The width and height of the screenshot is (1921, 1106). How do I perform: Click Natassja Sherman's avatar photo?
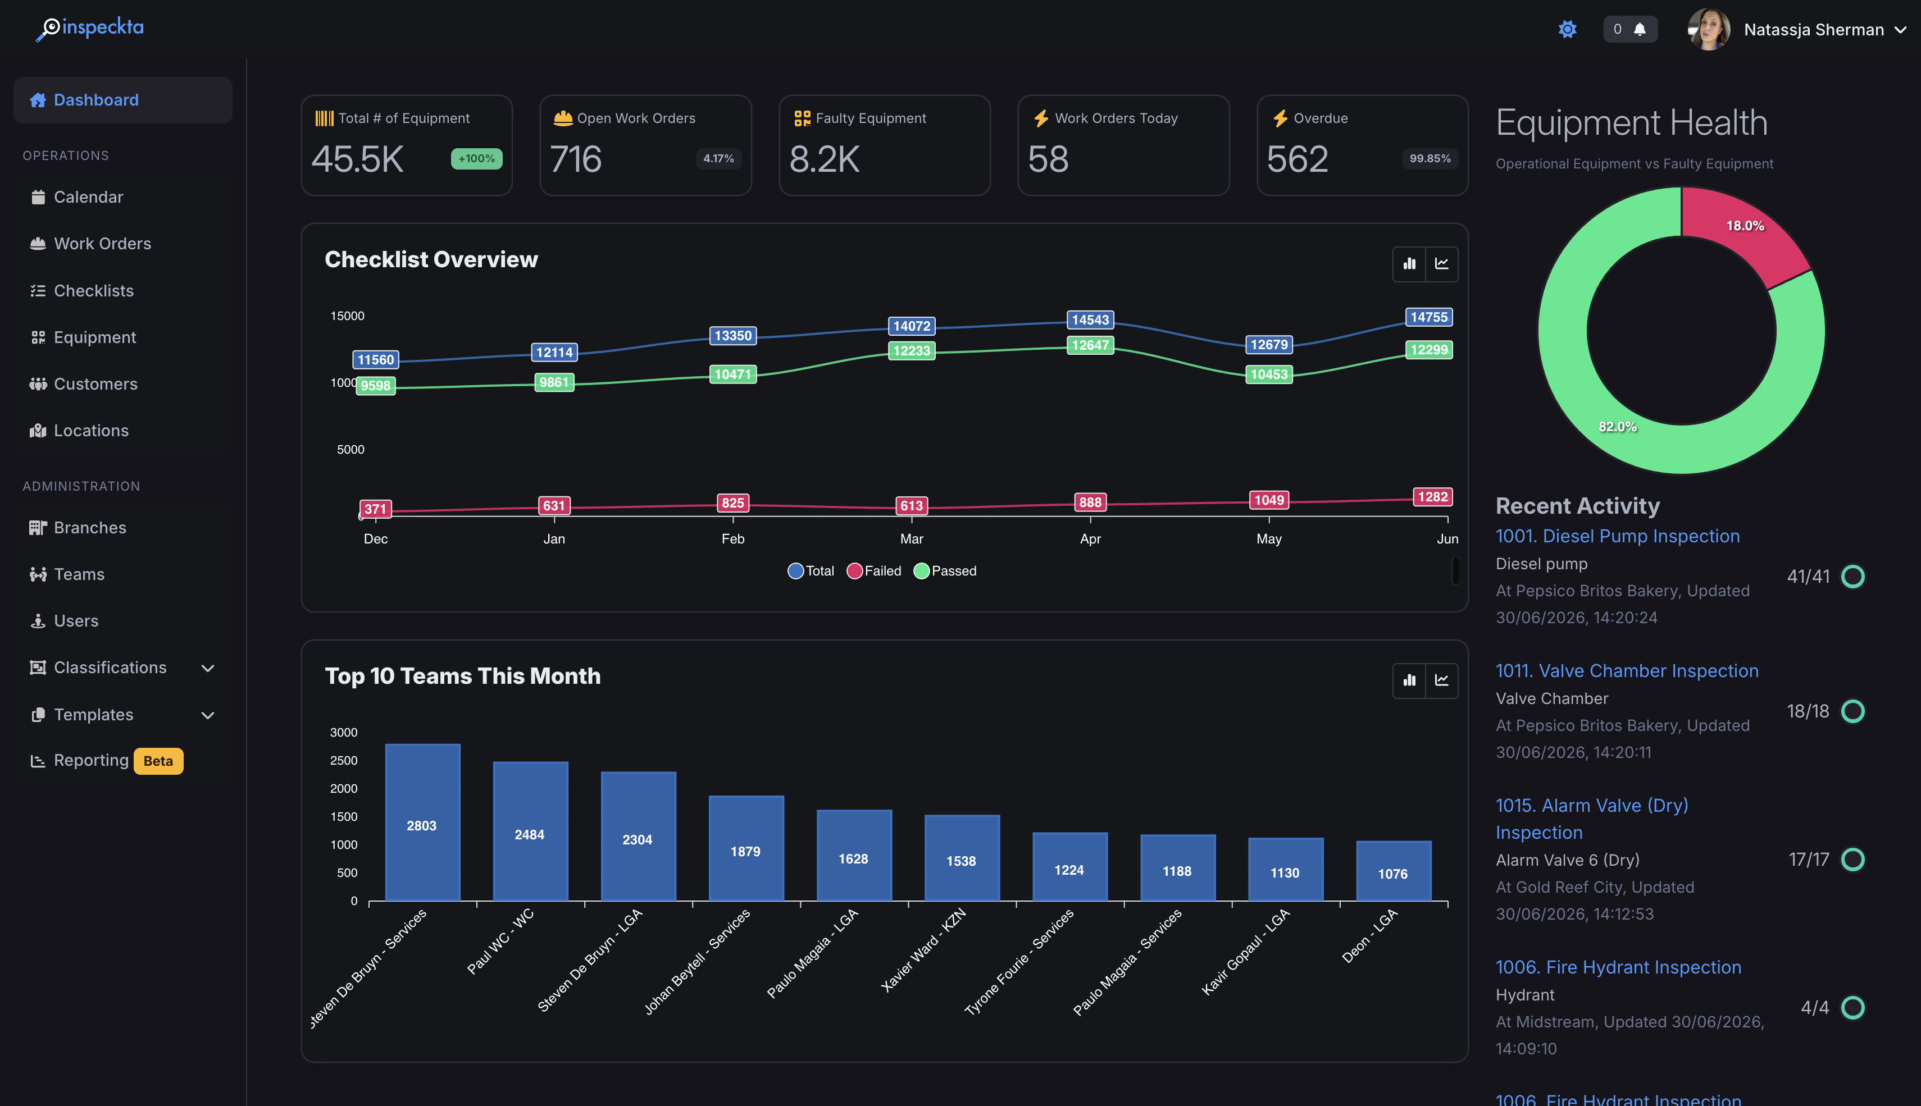pos(1709,30)
